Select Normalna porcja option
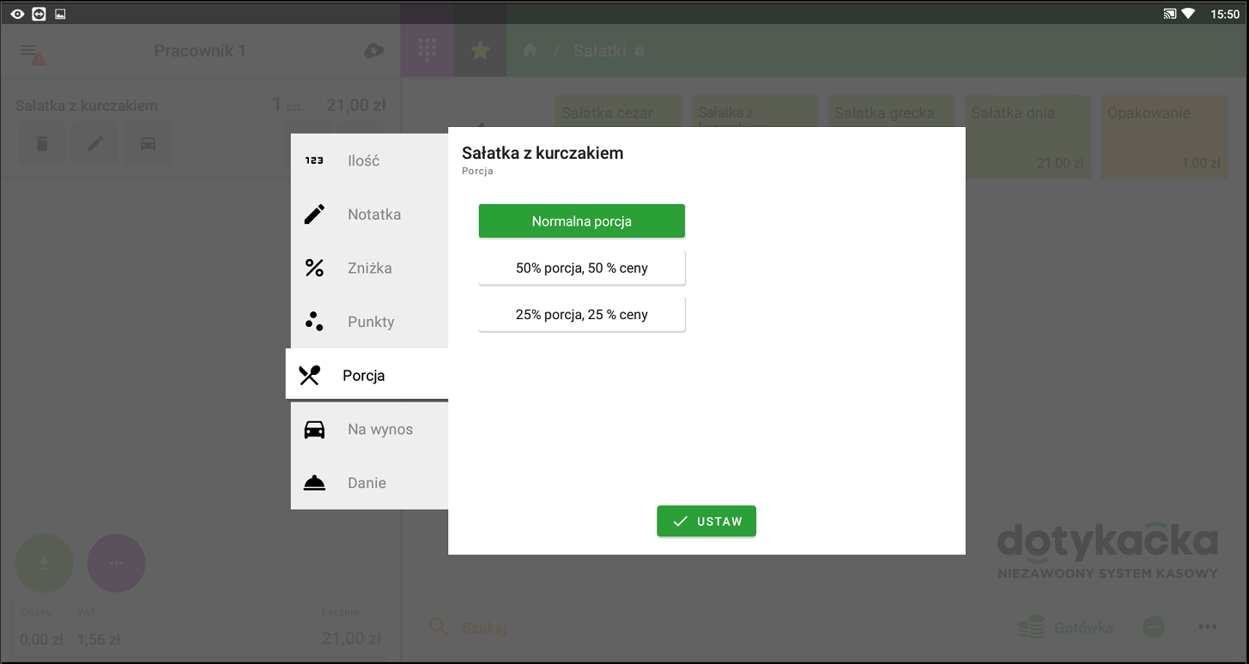This screenshot has height=664, width=1249. [581, 221]
